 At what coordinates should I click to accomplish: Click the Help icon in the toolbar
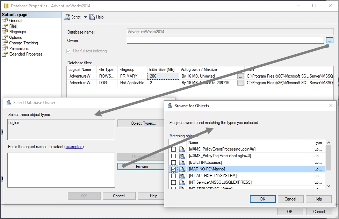click(x=92, y=17)
